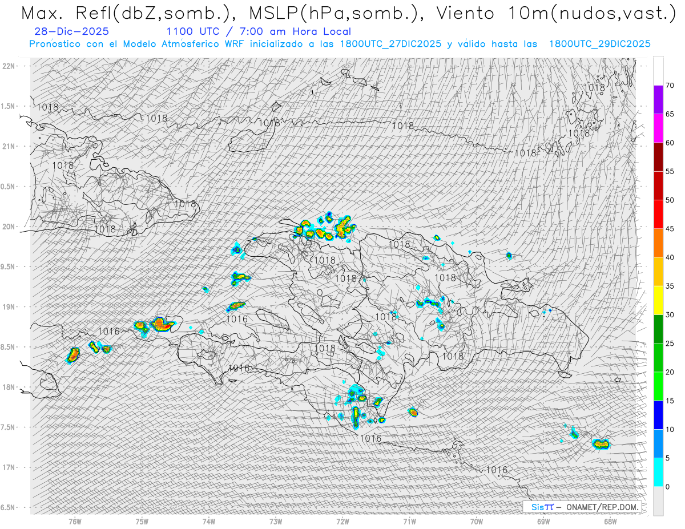Viewport: 685px width, 529px height.
Task: Pick the bright green 15–20 dBZ swatch
Action: coord(658,386)
